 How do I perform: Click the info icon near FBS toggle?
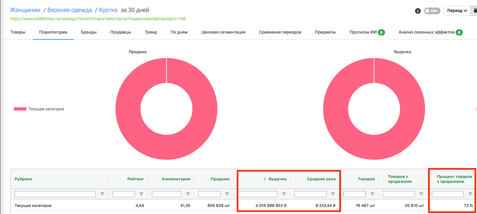[418, 11]
